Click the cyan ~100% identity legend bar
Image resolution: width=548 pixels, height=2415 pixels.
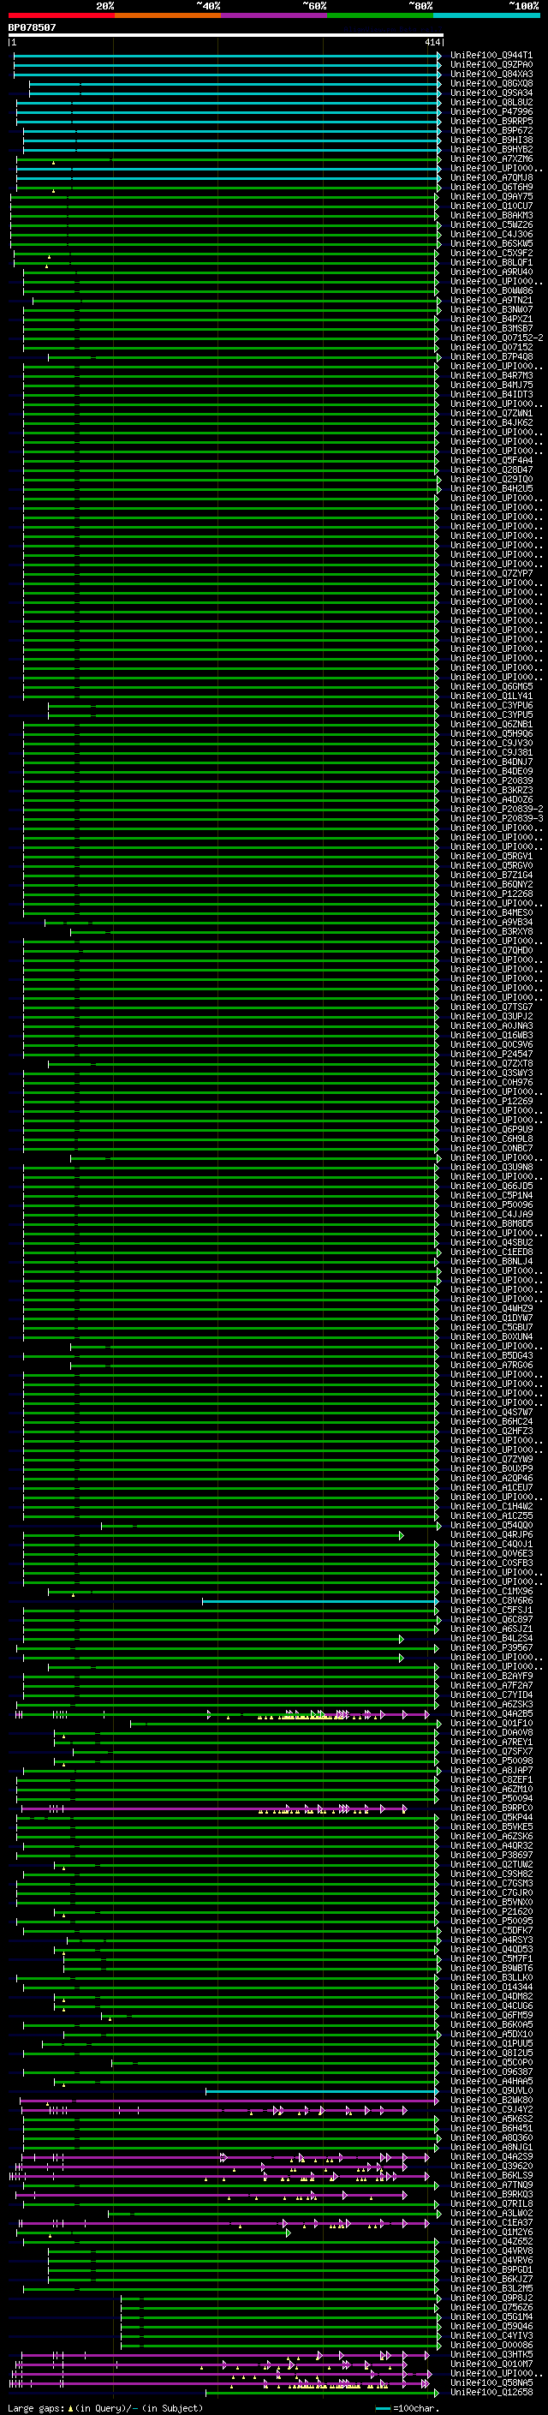486,15
